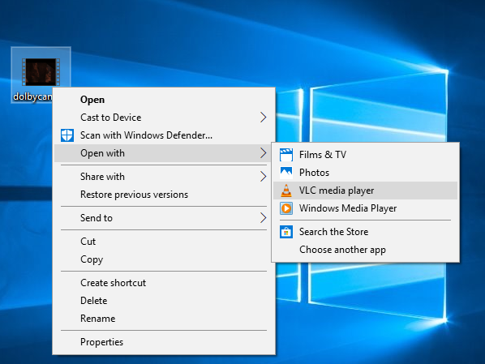The image size is (485, 364).
Task: Expand the Cast to Device submenu arrow
Action: coord(263,118)
